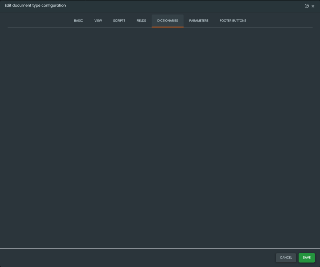
Task: Switch to the Basic tab
Action: [78, 21]
